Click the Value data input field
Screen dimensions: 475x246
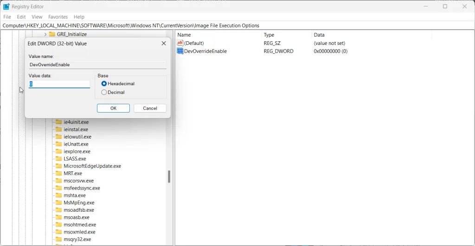(x=59, y=84)
